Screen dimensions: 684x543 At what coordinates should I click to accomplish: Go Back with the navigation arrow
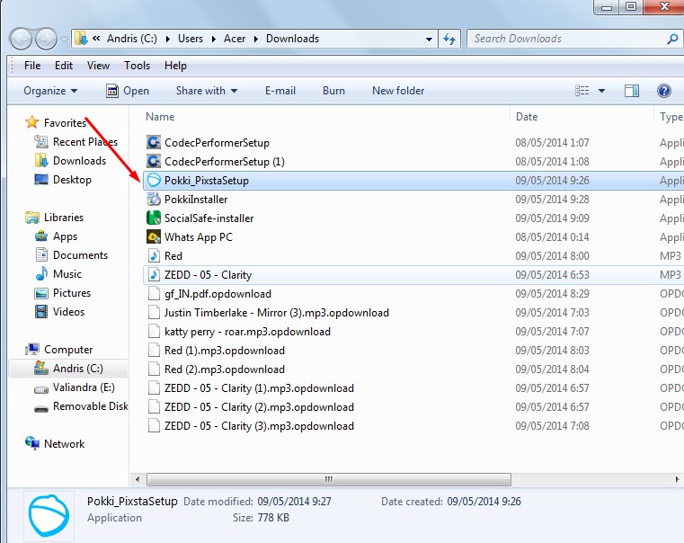point(21,39)
